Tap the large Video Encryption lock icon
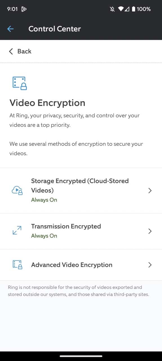162x361 pixels. point(20,83)
